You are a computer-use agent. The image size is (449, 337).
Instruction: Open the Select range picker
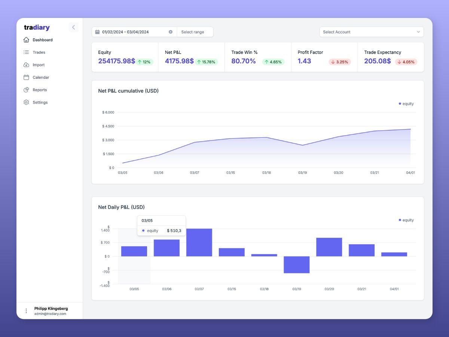coord(195,32)
